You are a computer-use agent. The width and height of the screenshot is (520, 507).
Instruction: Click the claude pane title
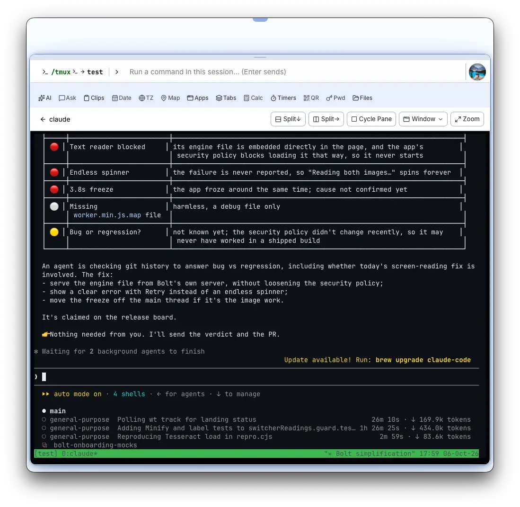pos(60,119)
